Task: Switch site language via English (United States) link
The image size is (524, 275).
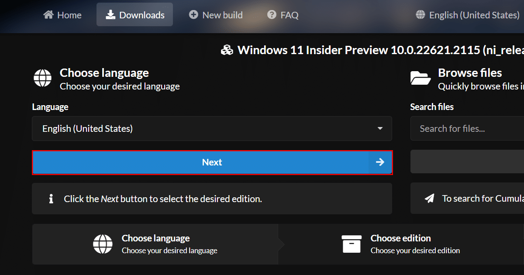Action: (474, 15)
